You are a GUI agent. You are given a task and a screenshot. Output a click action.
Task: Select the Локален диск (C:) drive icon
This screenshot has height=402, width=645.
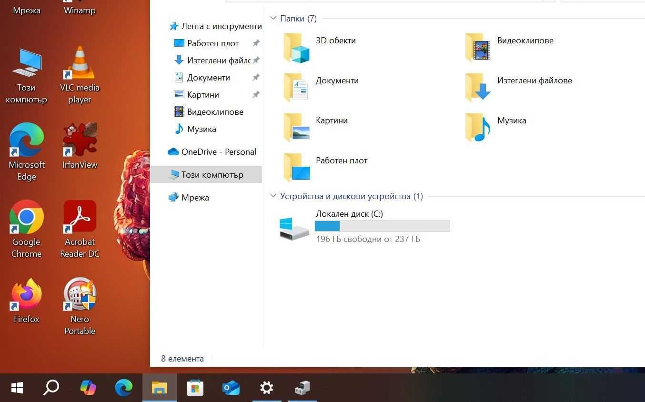click(294, 229)
